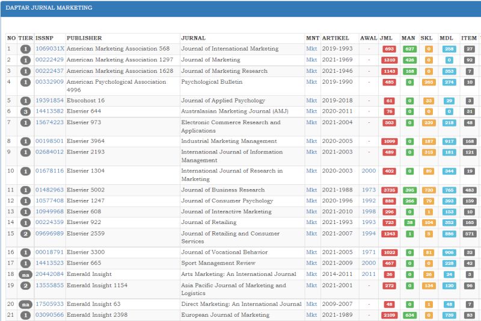Open ISSN link 01482963 for Journal of Business Research
The height and width of the screenshot is (321, 481).
49,190
